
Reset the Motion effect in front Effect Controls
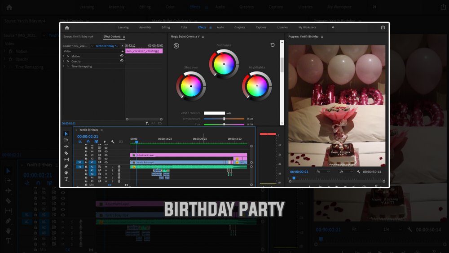coord(122,56)
